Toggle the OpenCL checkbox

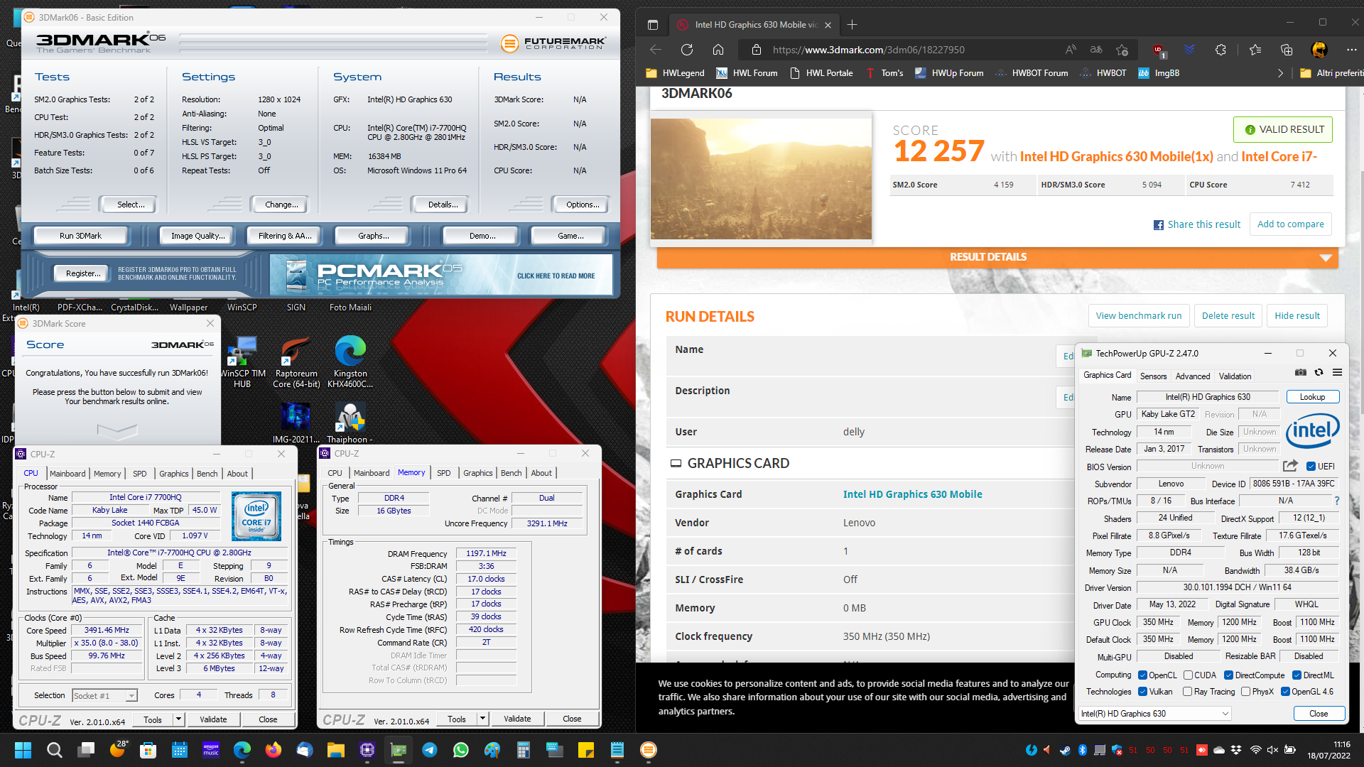click(x=1142, y=675)
